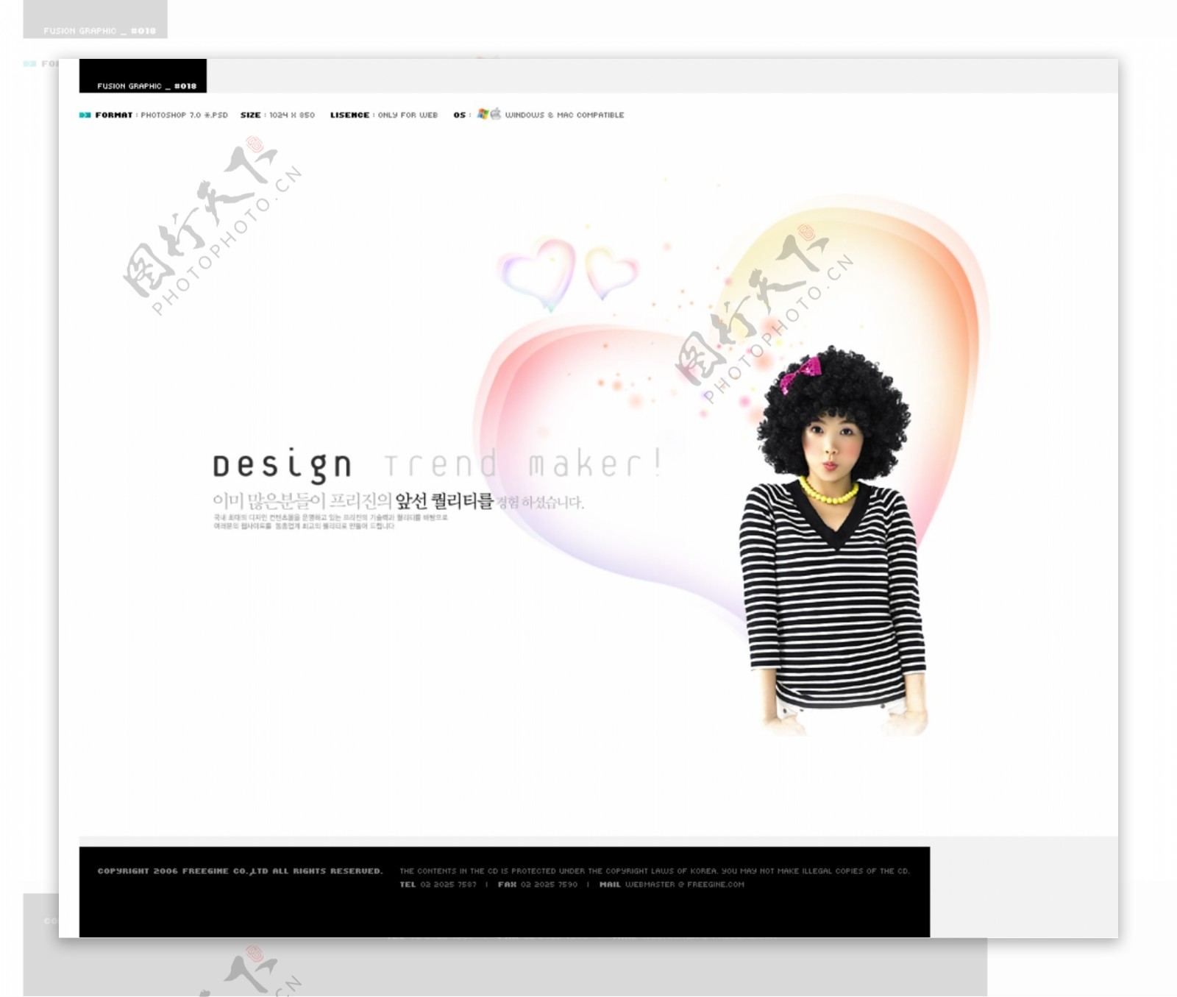Click the 'LISENCE : ONLY FOR WEB' text
Image resolution: width=1177 pixels, height=997 pixels.
[384, 116]
